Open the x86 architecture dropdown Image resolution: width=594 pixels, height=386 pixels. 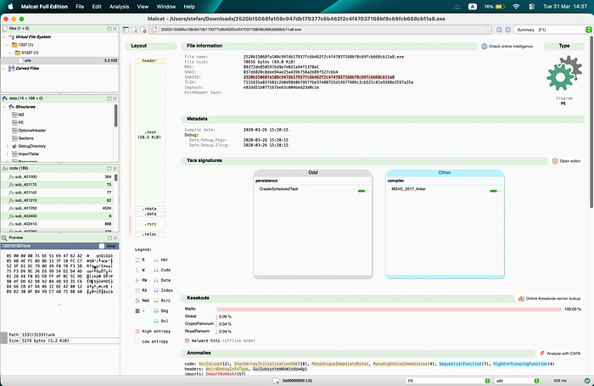tap(517, 381)
